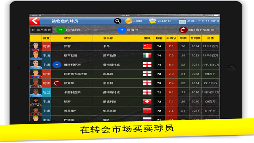Open player name 维塔利伊斯
The width and height of the screenshot is (254, 143).
pyautogui.click(x=72, y=65)
